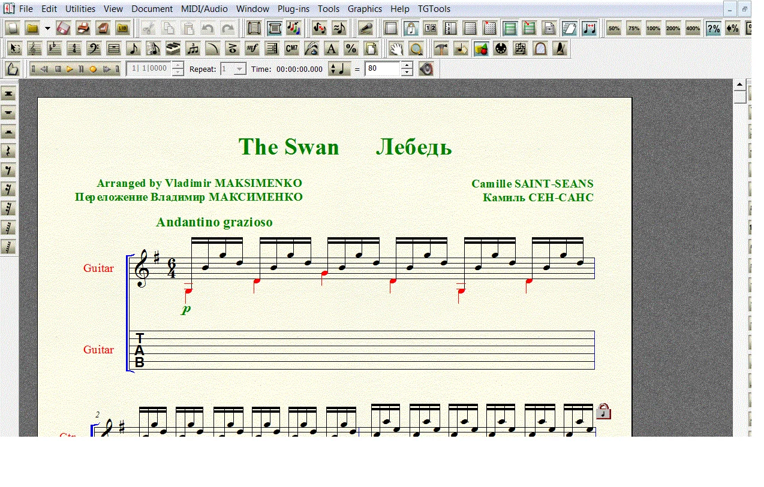Screen dimensions: 764x487
Task: Choose the quarter rest in rests palette
Action: coord(8,151)
